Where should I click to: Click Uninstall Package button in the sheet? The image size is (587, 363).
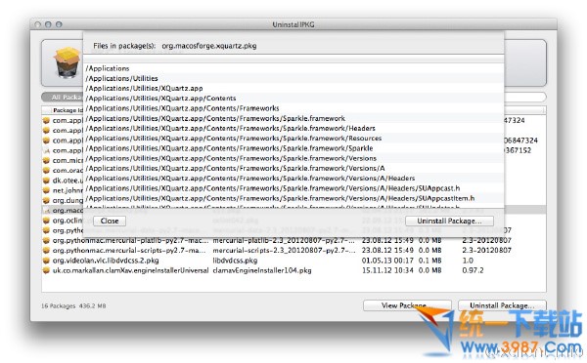[x=449, y=221]
